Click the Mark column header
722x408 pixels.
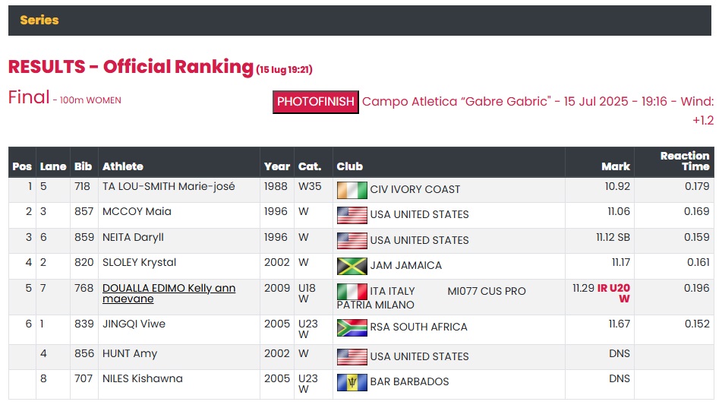(x=616, y=166)
